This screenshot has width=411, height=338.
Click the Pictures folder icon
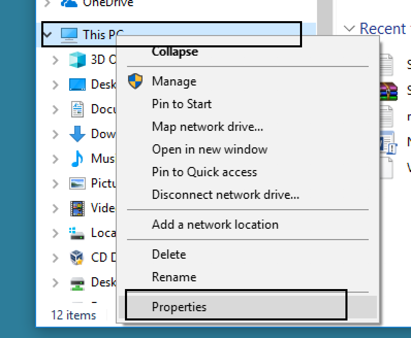tap(77, 183)
